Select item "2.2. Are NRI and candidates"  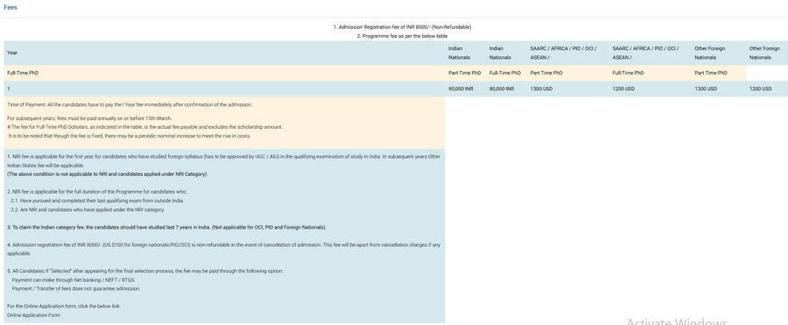point(88,209)
